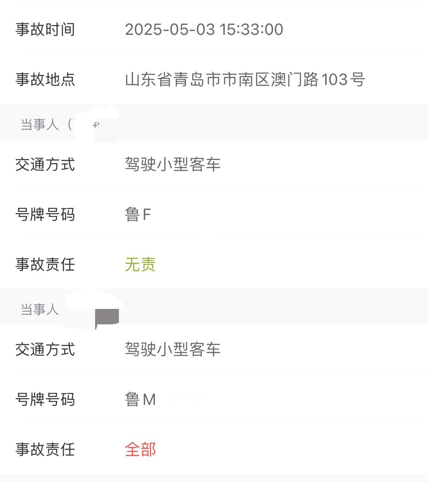Screen dimensions: 428x482
Task: Tap the white blurred name beside first 当事人
Action: [x=96, y=124]
